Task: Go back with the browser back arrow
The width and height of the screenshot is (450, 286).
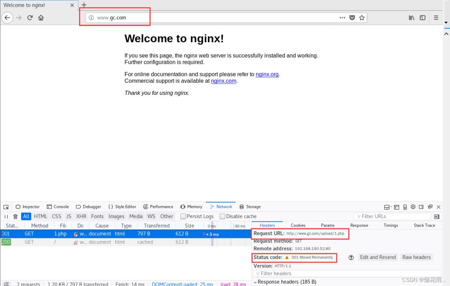Action: 8,18
